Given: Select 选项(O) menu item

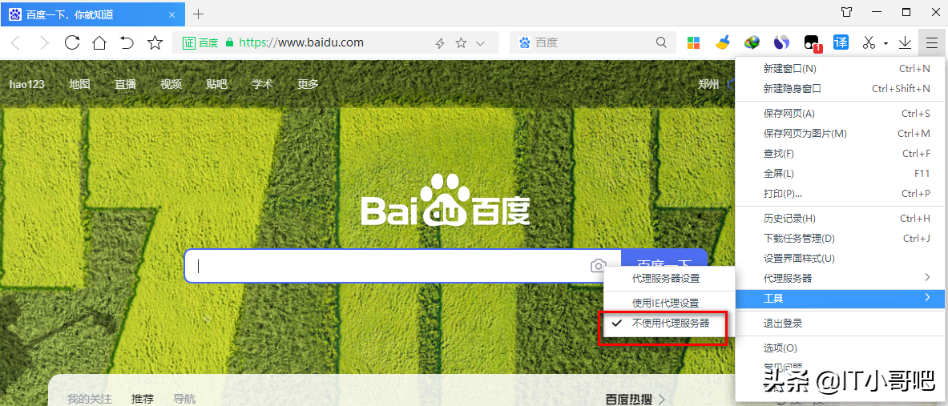Looking at the screenshot, I should (841, 348).
